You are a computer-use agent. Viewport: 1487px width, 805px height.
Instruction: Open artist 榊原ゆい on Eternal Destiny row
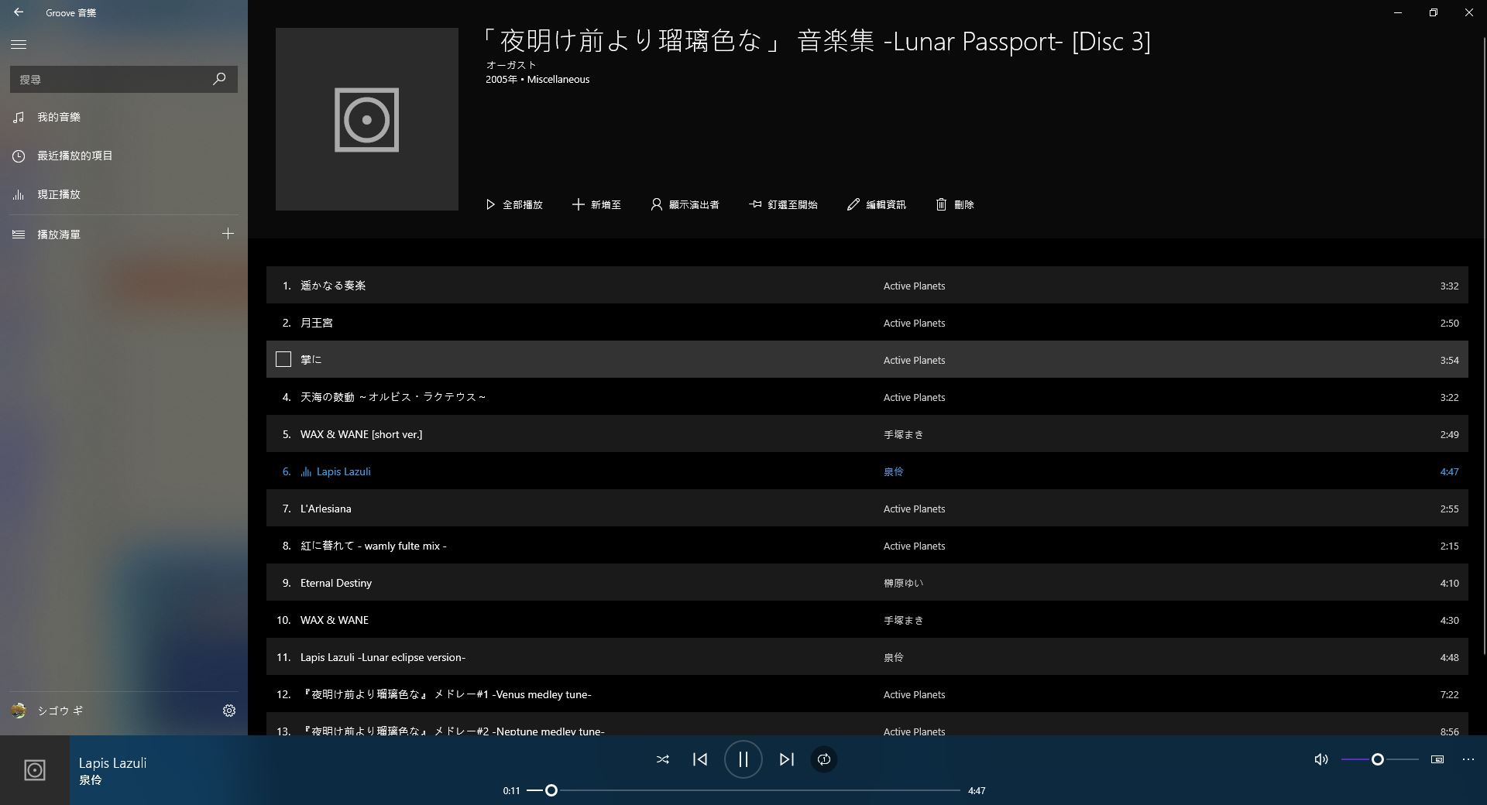pyautogui.click(x=903, y=583)
